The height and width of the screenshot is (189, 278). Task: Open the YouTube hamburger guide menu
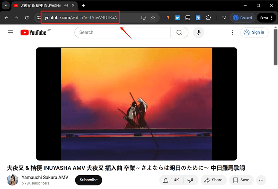(x=10, y=32)
